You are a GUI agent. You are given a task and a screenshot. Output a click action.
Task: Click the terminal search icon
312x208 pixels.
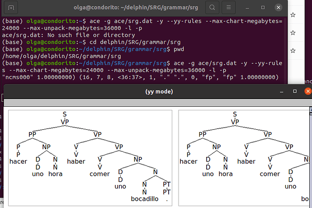[x=212, y=8]
